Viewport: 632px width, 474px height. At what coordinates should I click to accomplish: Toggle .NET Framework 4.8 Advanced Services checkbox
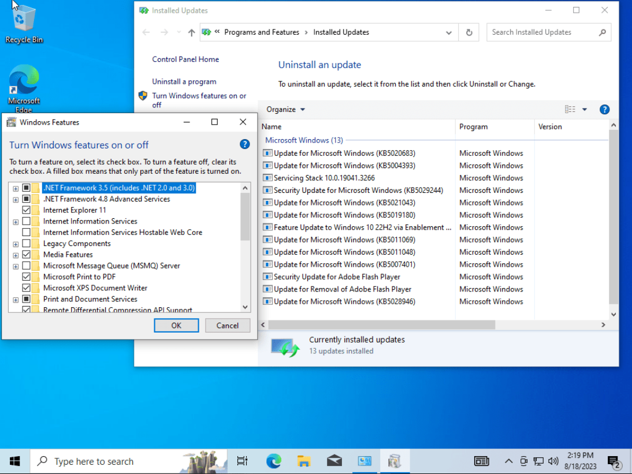coord(26,199)
